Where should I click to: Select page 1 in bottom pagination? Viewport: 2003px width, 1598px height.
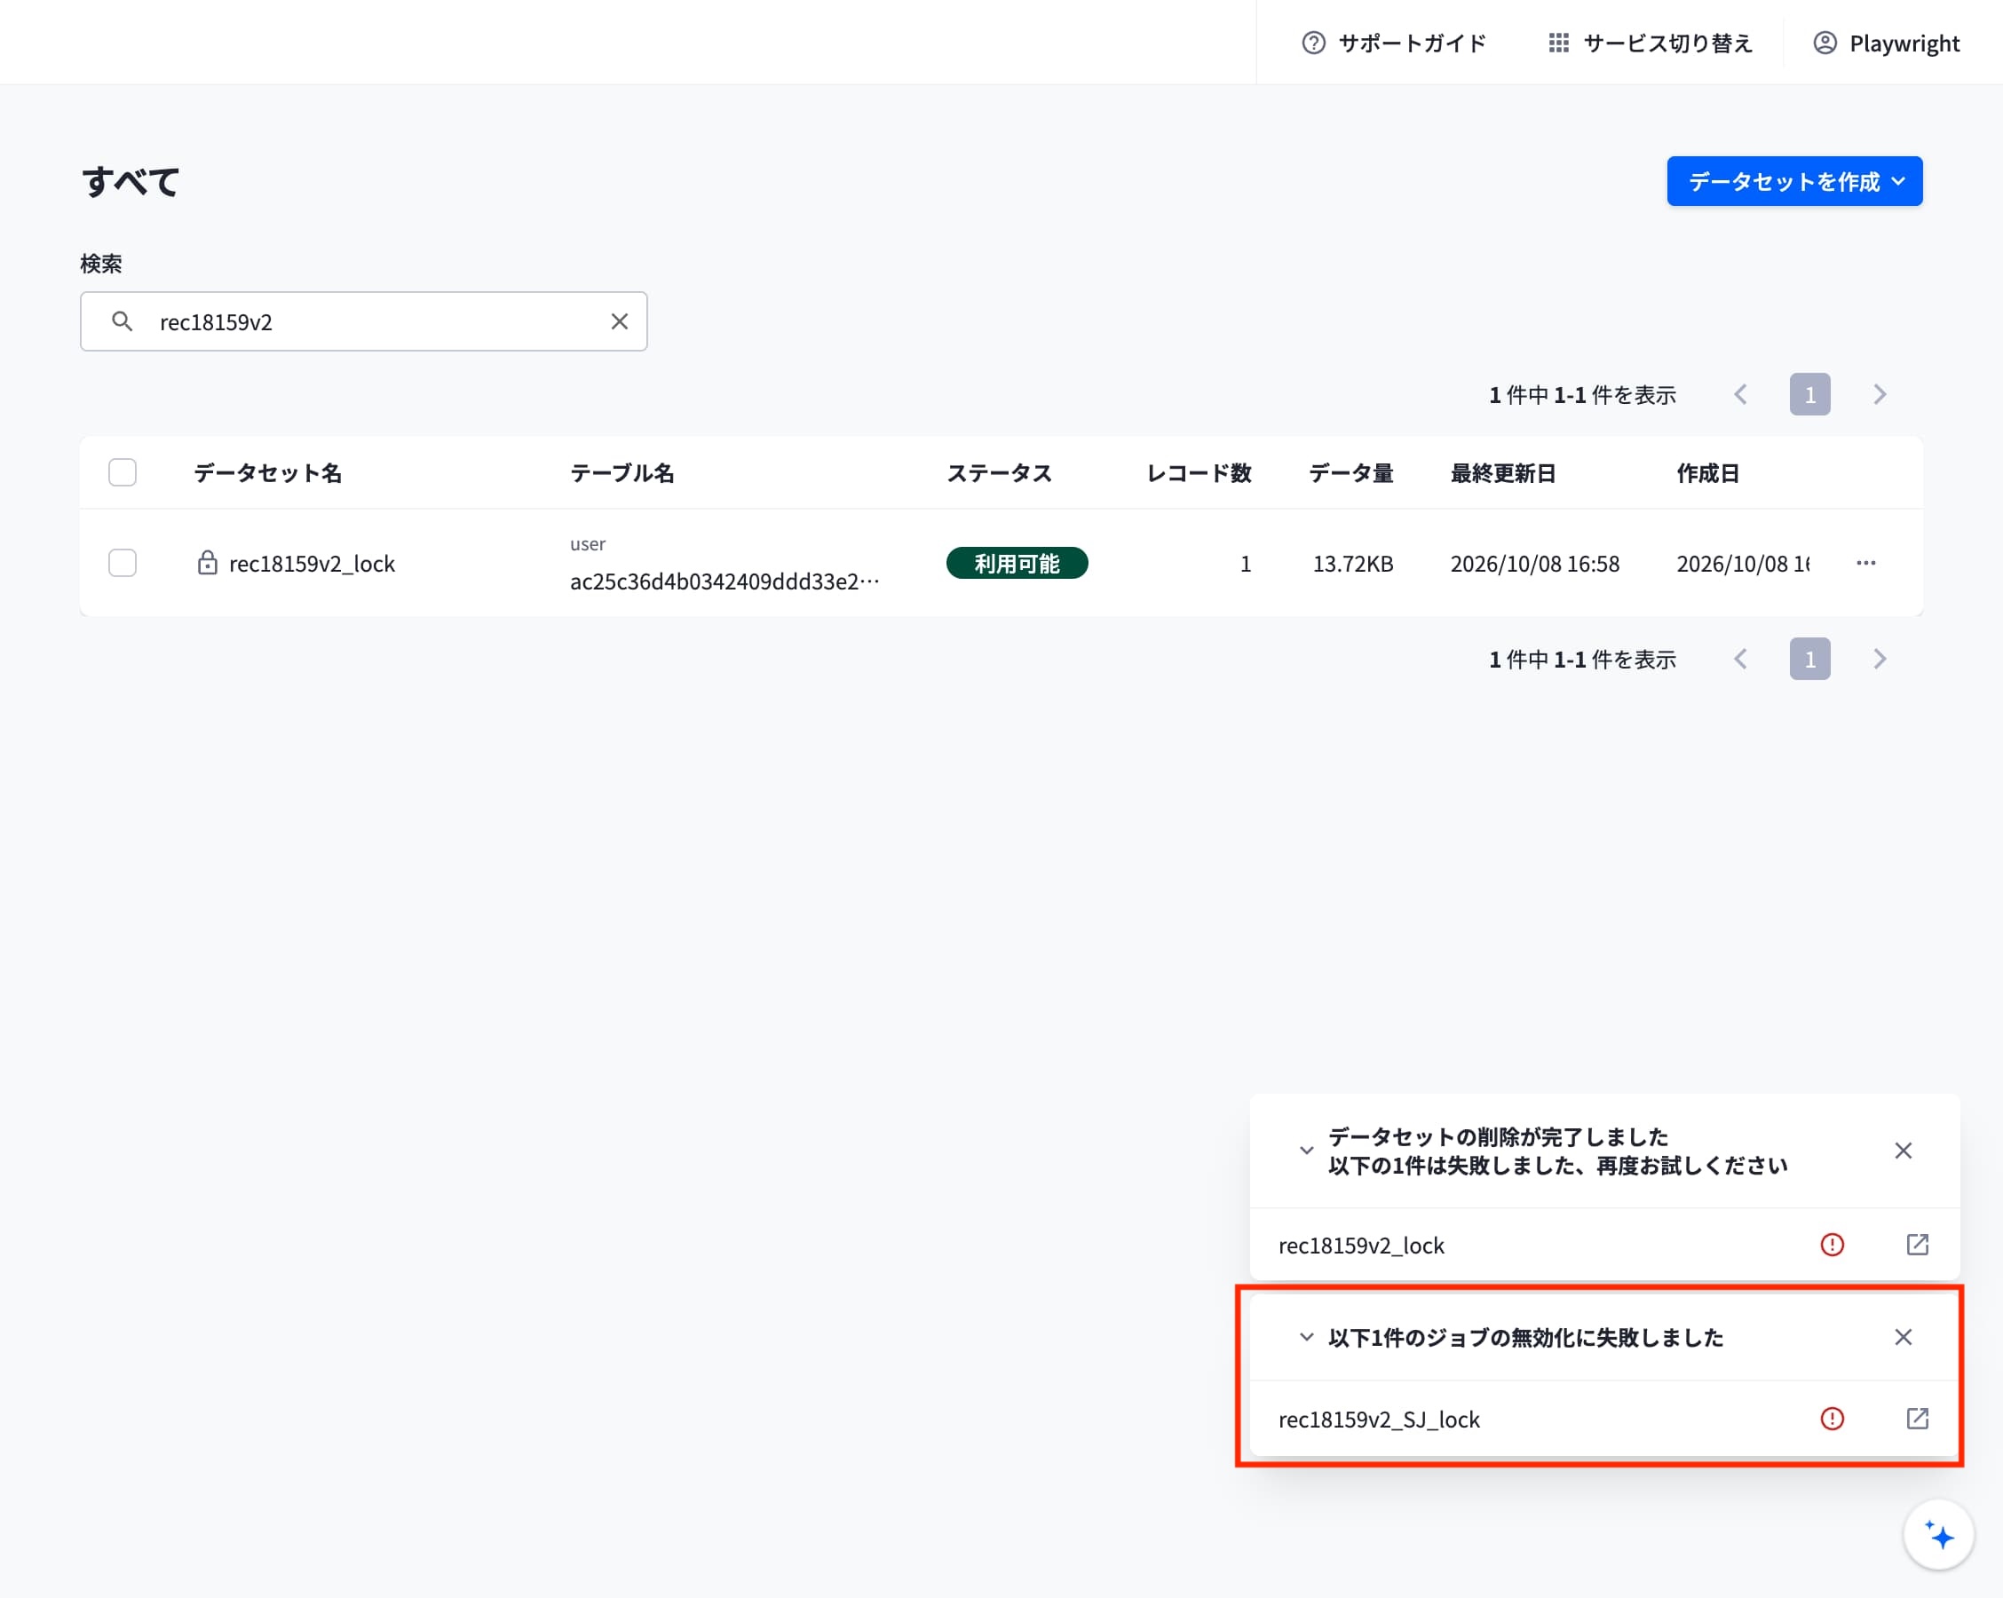(1809, 659)
